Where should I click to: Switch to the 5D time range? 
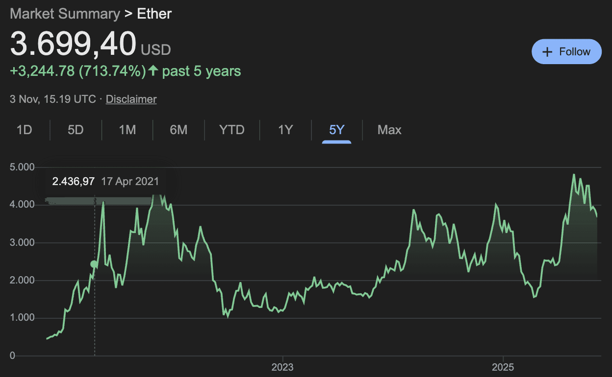click(76, 130)
